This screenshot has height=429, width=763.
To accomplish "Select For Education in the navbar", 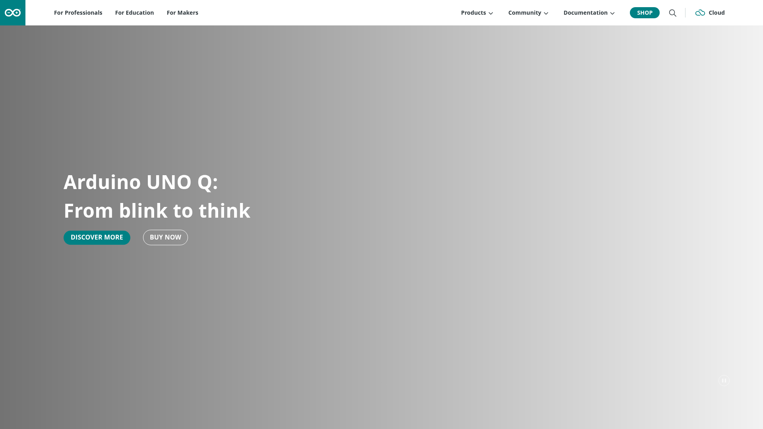I will pos(134,12).
